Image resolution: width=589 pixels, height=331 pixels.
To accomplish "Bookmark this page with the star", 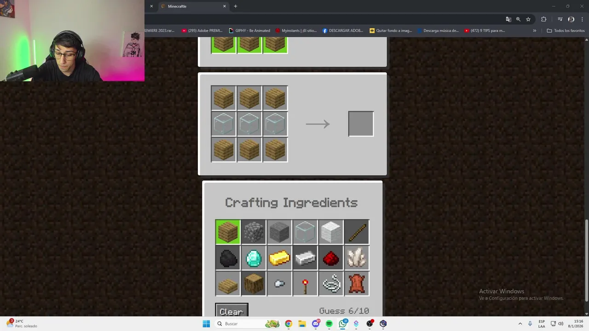I will [528, 19].
